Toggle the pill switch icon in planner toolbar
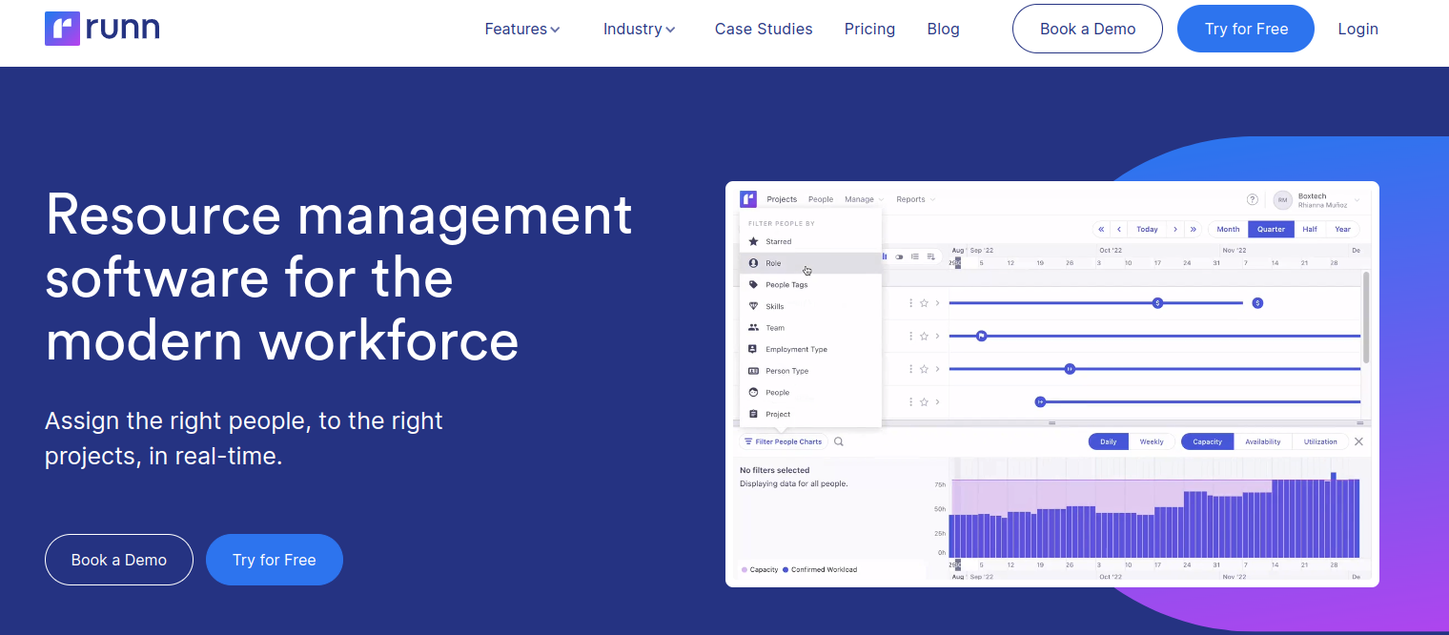1449x635 pixels. (x=899, y=256)
